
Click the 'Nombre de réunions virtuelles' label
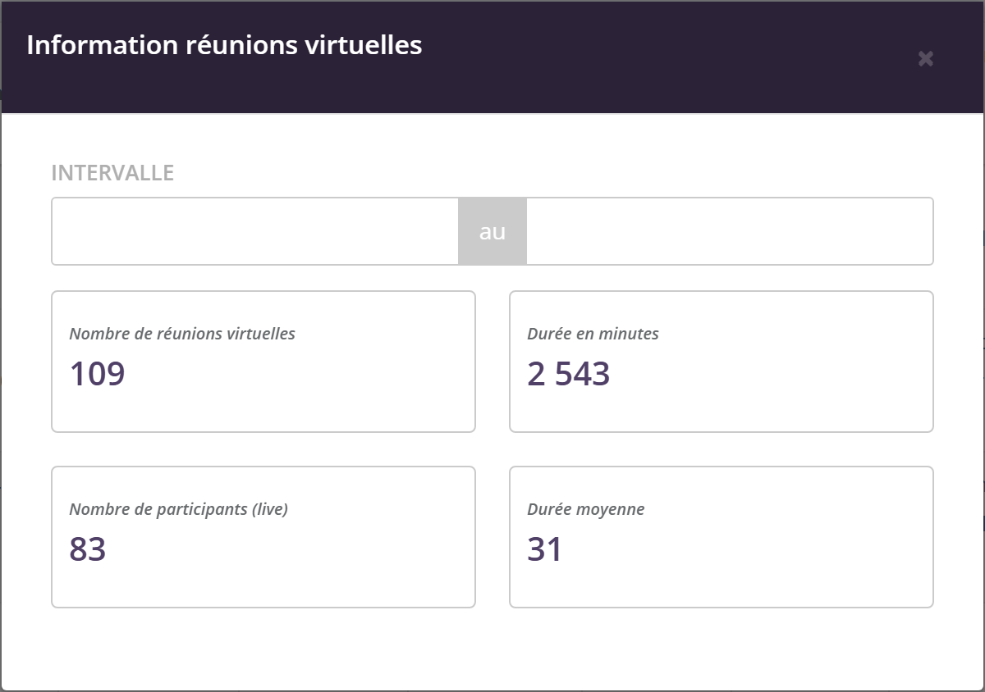coord(182,334)
